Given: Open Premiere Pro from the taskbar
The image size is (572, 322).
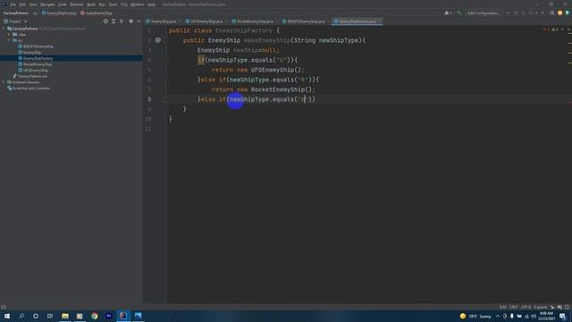Looking at the screenshot, I should point(109,316).
